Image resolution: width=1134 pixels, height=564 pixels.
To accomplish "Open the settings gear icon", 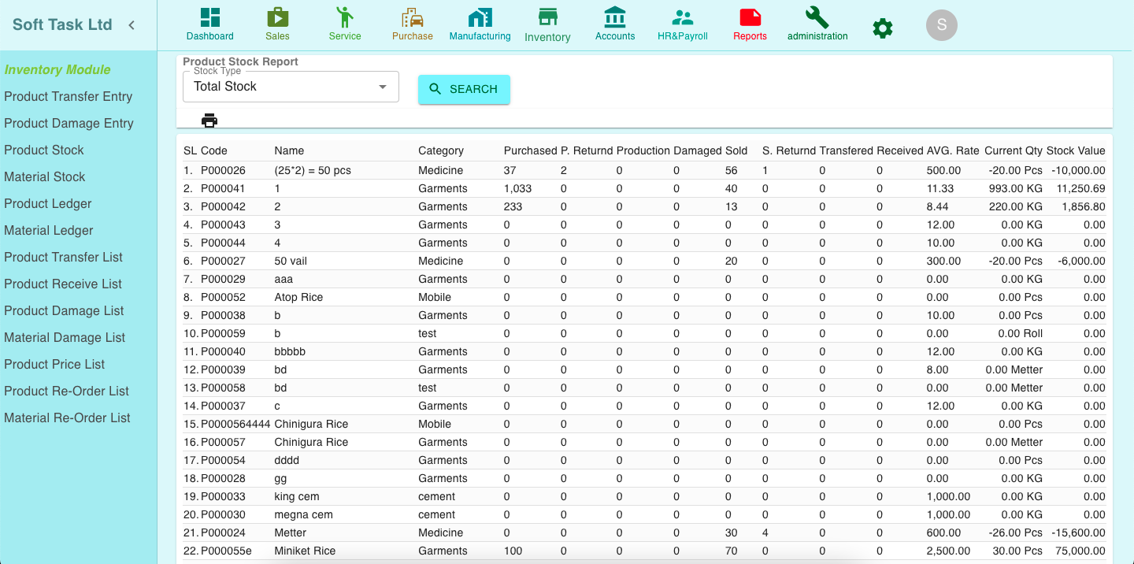I will click(x=882, y=28).
